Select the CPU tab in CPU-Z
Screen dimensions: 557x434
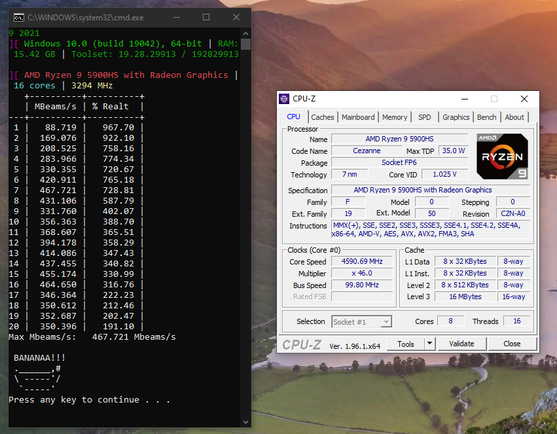click(x=293, y=117)
